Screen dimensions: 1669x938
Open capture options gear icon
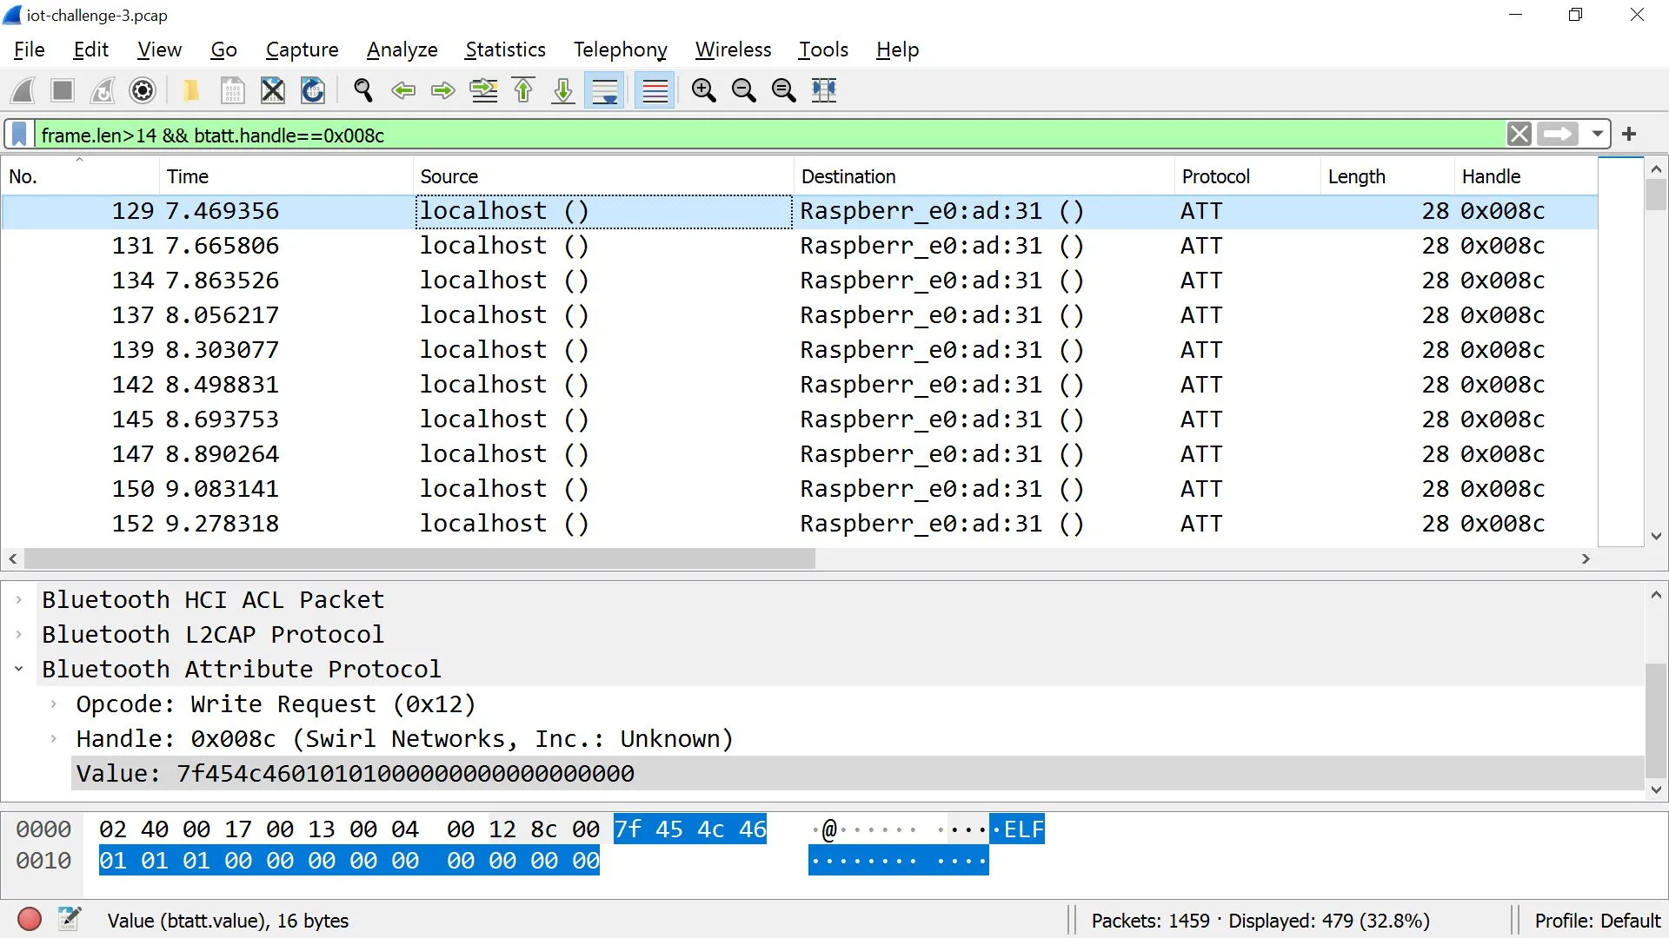[143, 90]
